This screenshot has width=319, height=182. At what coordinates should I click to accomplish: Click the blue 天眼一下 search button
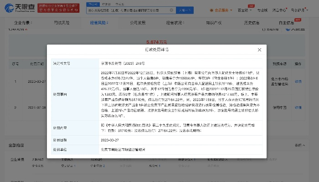(185, 10)
